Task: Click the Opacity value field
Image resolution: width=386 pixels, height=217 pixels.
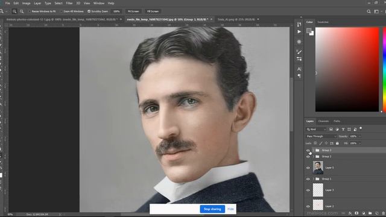Action: [353, 136]
